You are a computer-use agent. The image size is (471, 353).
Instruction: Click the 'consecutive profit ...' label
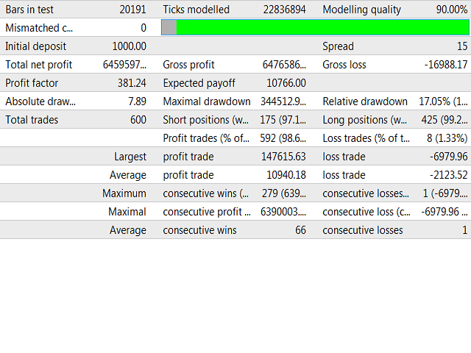click(207, 213)
